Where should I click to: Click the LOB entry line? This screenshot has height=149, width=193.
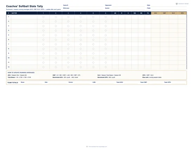(105, 83)
